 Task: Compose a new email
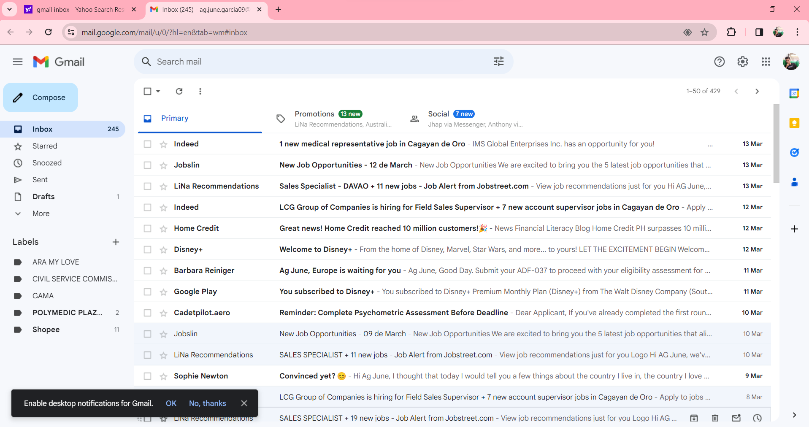point(41,97)
